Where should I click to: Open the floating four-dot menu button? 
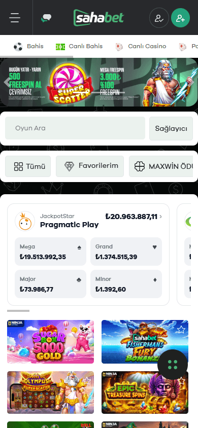coord(173,365)
